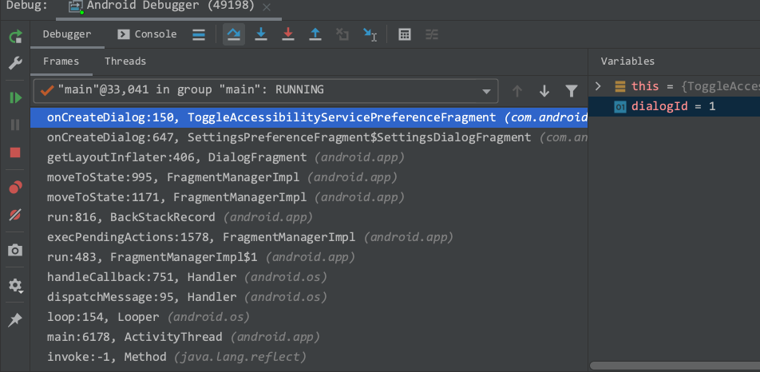Click the Force Step Into red arrow
Screen dimensions: 760x372
coord(288,34)
